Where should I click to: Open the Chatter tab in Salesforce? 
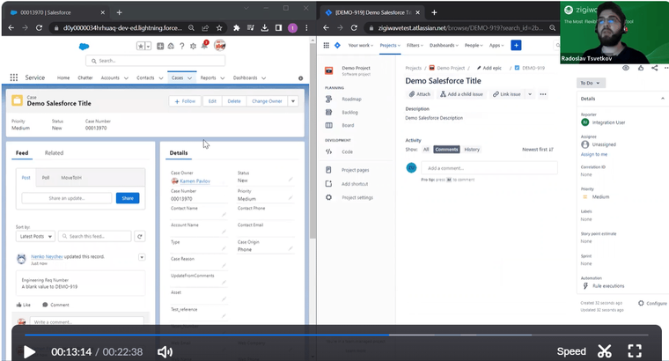point(85,77)
